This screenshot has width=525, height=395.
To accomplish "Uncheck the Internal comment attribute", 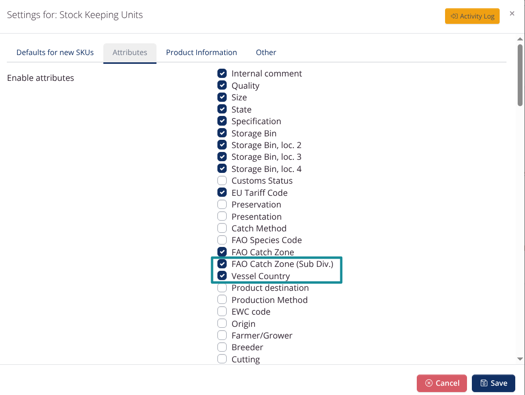I will click(222, 73).
